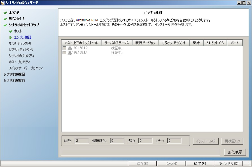Select the エンジン検証 sub-step
The image size is (252, 167).
pyautogui.click(x=23, y=37)
